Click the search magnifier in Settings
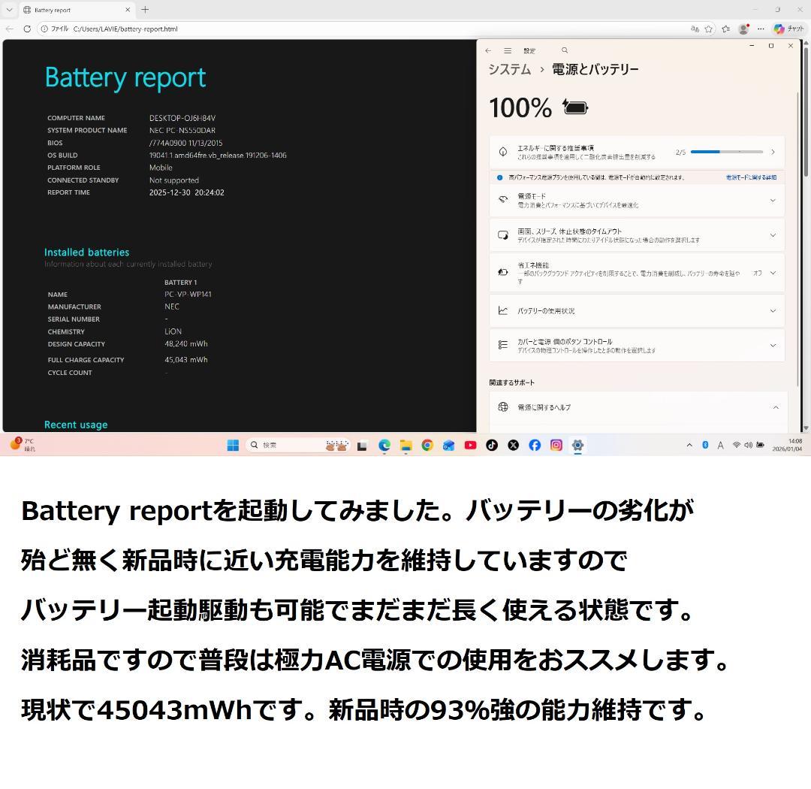Viewport: 811px width, 789px height. [x=565, y=50]
